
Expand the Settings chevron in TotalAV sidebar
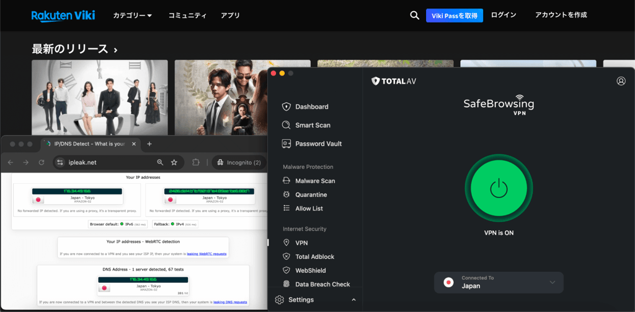coord(353,300)
